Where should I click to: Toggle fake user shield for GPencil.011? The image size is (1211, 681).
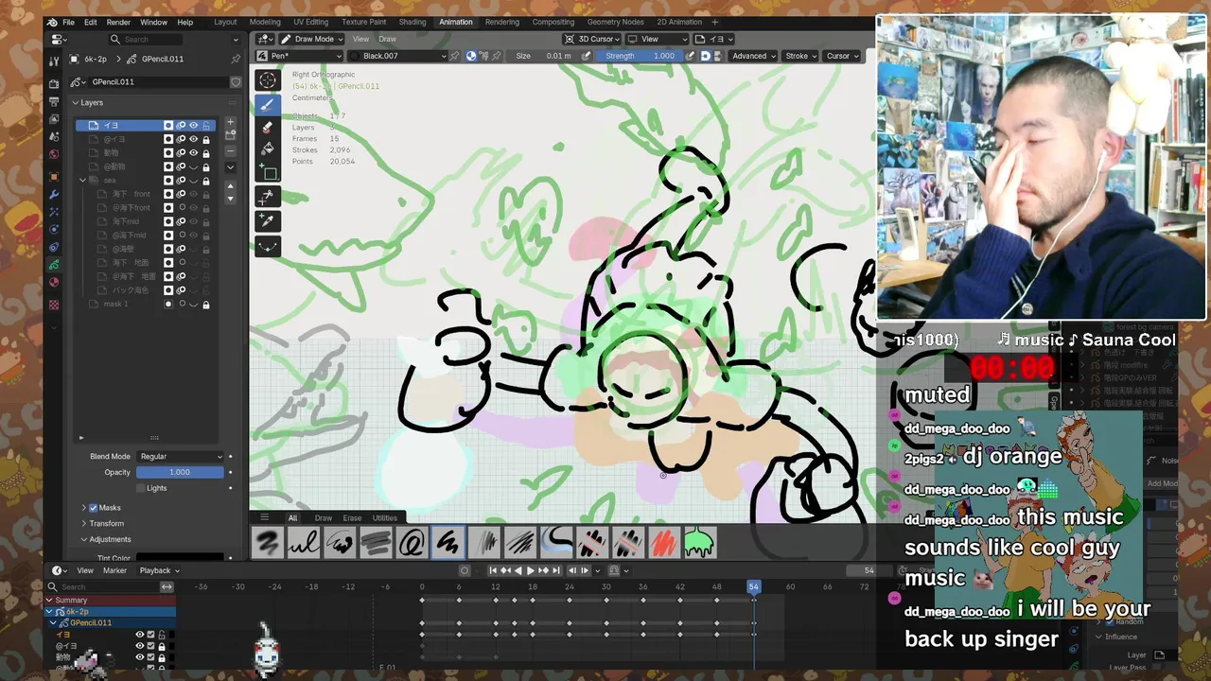pyautogui.click(x=236, y=82)
